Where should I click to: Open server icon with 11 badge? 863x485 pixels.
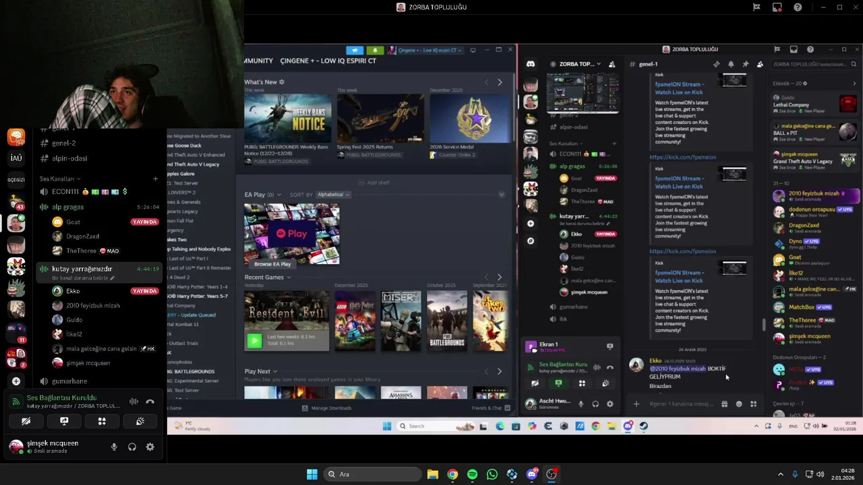(x=16, y=332)
